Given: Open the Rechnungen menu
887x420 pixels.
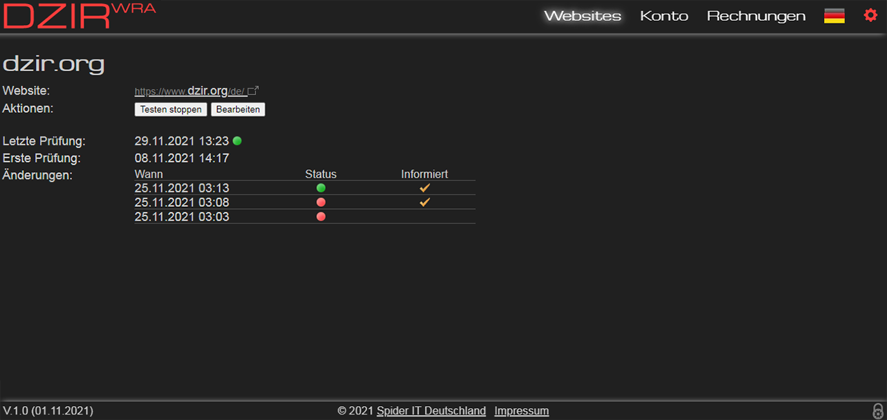Looking at the screenshot, I should tap(756, 16).
